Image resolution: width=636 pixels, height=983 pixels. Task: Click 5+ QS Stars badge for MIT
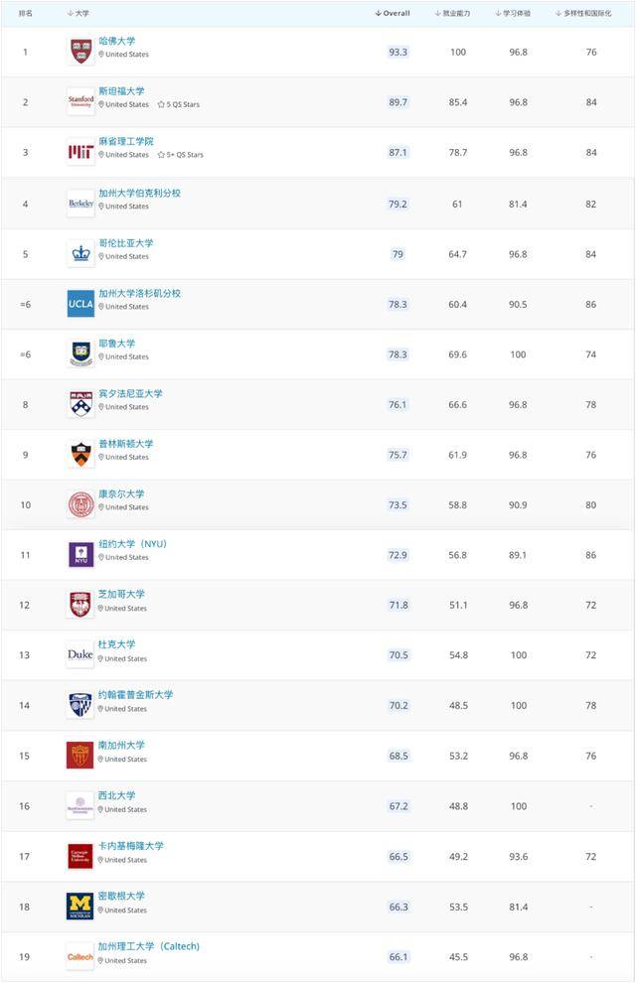(x=181, y=155)
